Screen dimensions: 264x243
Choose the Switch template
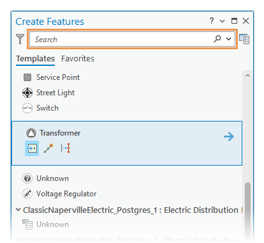tap(40, 108)
